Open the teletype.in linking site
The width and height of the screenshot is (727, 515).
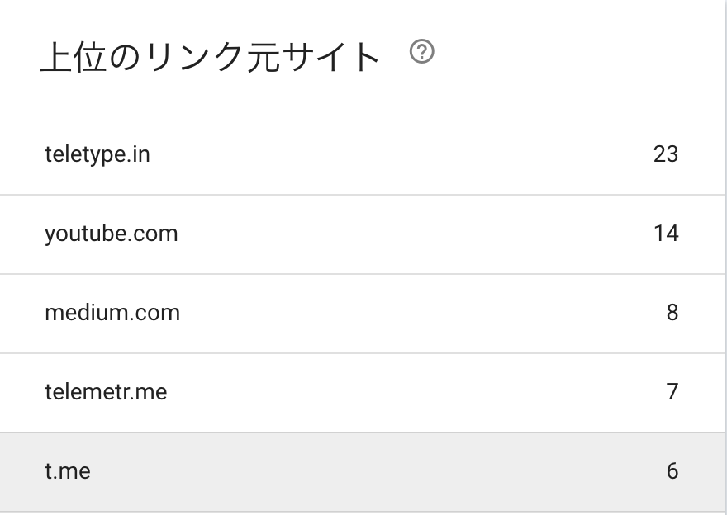[97, 154]
